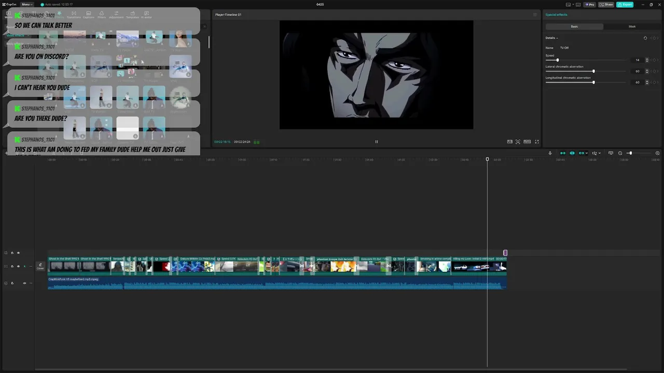Toggle linkage icon in timeline toolbar

pos(582,153)
